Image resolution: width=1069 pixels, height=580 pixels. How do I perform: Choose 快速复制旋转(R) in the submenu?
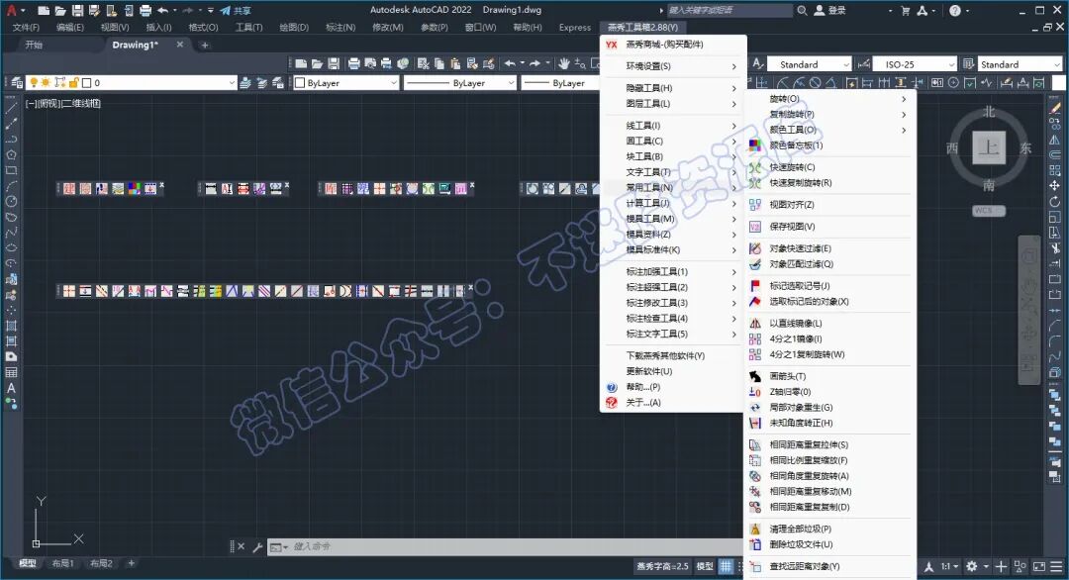[829, 183]
